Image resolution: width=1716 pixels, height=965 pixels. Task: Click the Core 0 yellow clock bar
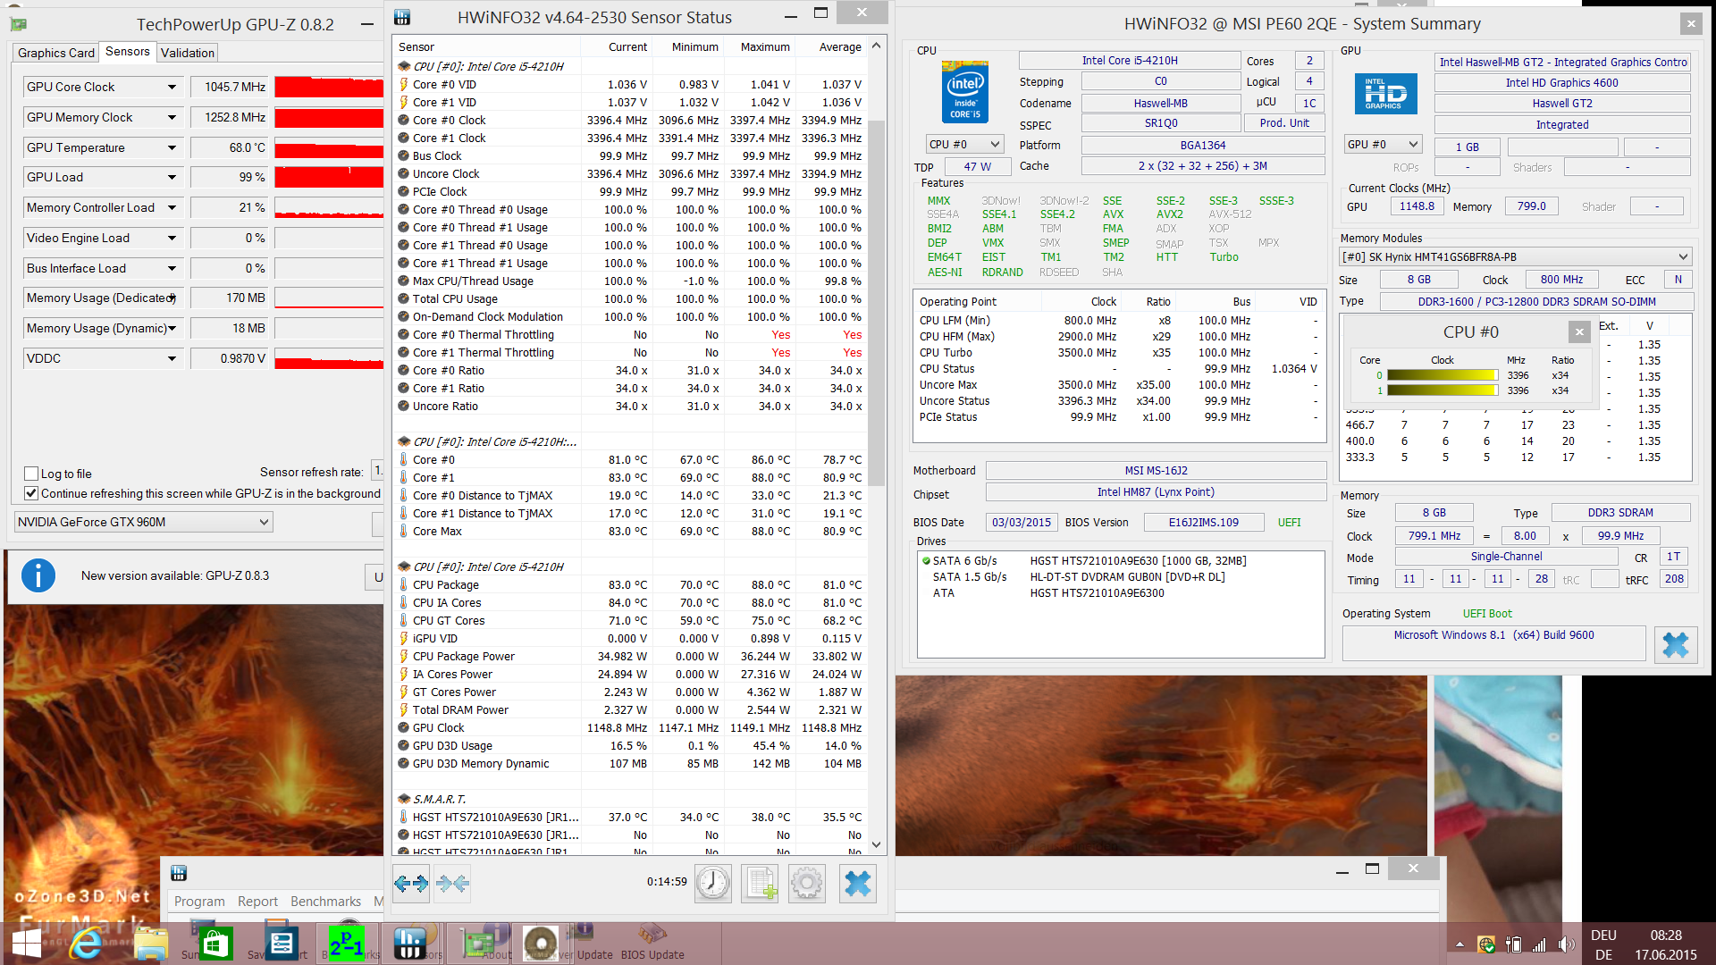pyautogui.click(x=1442, y=375)
